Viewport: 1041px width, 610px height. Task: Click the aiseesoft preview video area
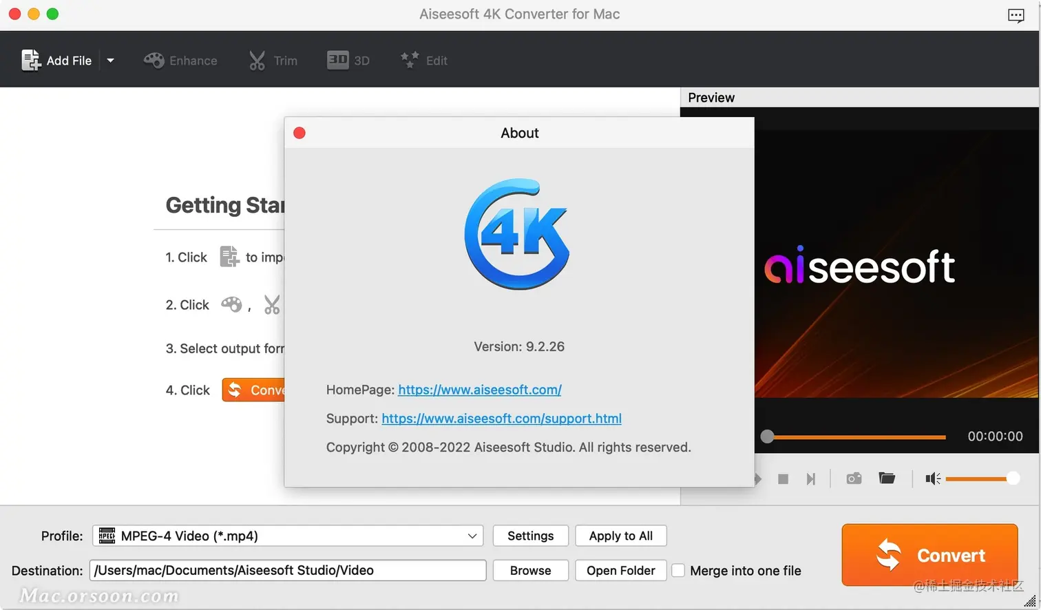[x=859, y=265]
